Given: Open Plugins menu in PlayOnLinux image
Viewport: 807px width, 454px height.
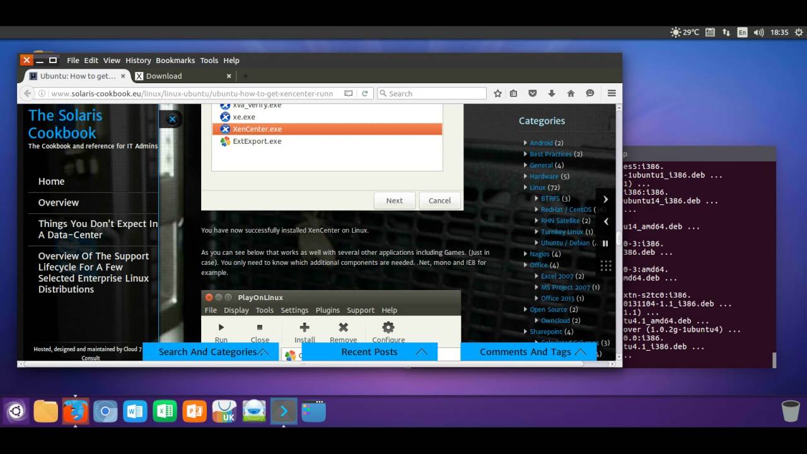Looking at the screenshot, I should [327, 310].
